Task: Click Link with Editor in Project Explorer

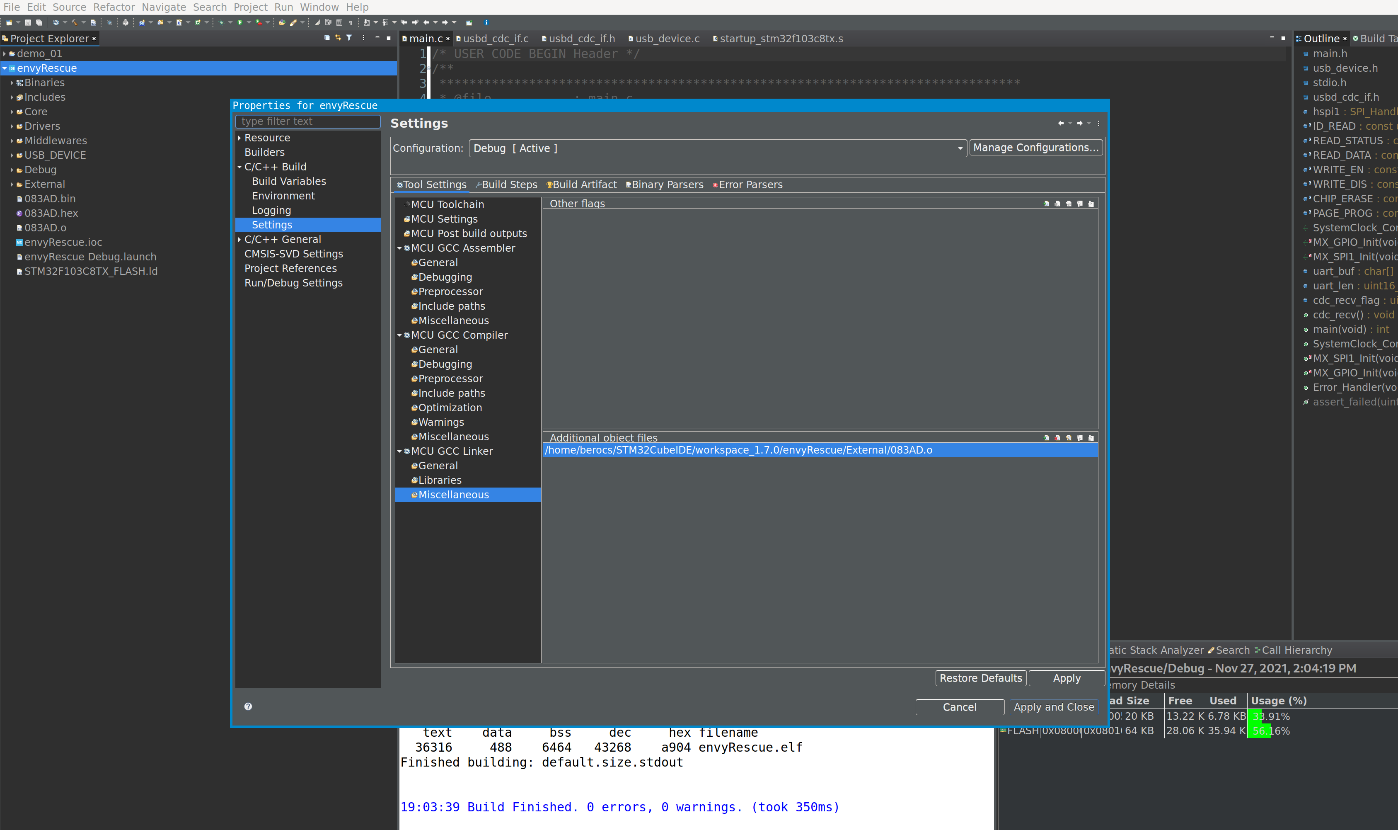Action: pyautogui.click(x=338, y=38)
